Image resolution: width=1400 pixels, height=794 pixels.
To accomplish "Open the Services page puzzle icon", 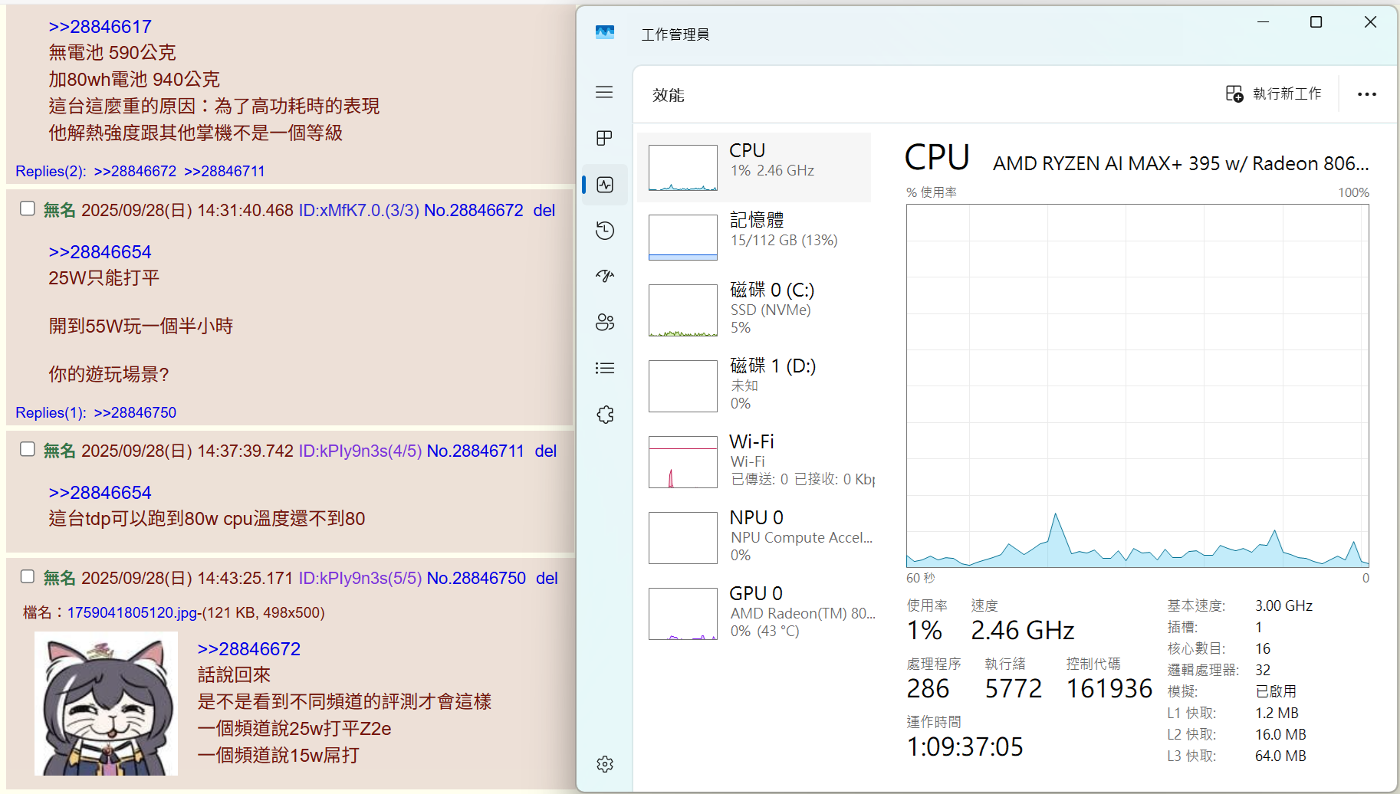I will click(x=604, y=415).
